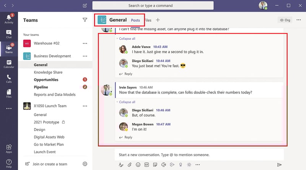
Task: Open Reports and Data Models channel
Action: pos(55,95)
